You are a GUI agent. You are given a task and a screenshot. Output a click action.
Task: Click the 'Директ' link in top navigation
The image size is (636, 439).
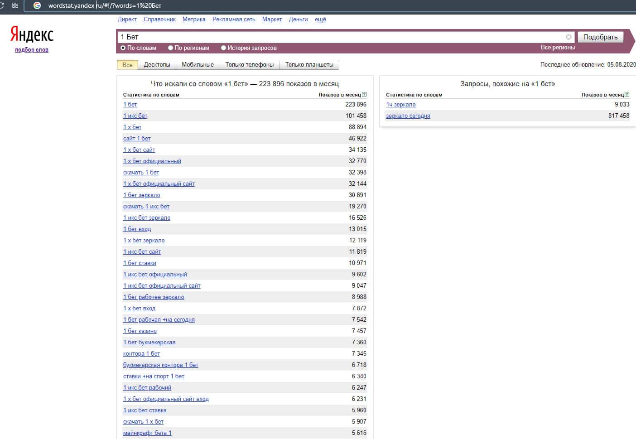[127, 19]
